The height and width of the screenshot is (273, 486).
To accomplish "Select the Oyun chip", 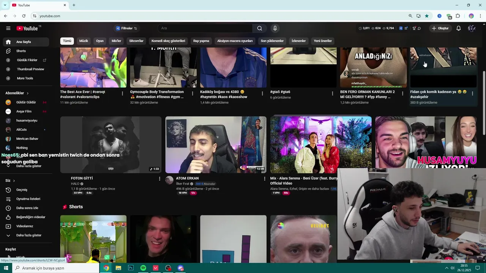I will (100, 41).
